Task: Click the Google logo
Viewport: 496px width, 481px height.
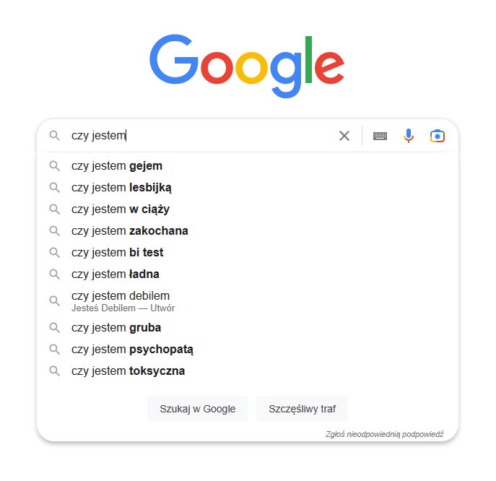Action: 247,66
